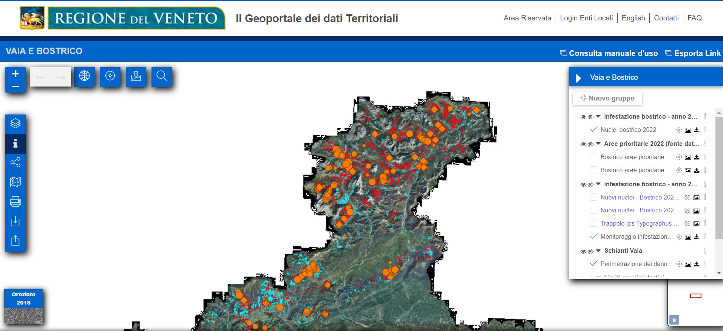Viewport: 723px width, 331px height.
Task: Click the Nuovo gruppo button
Action: coord(607,98)
